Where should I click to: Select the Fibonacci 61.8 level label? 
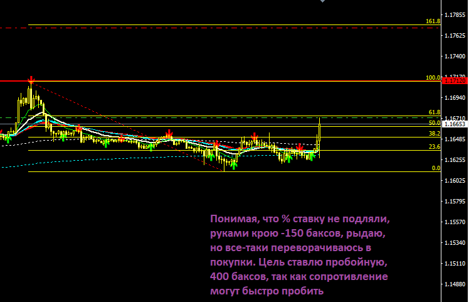[x=435, y=112]
